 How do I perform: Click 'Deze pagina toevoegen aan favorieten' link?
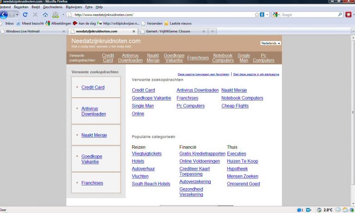click(203, 74)
